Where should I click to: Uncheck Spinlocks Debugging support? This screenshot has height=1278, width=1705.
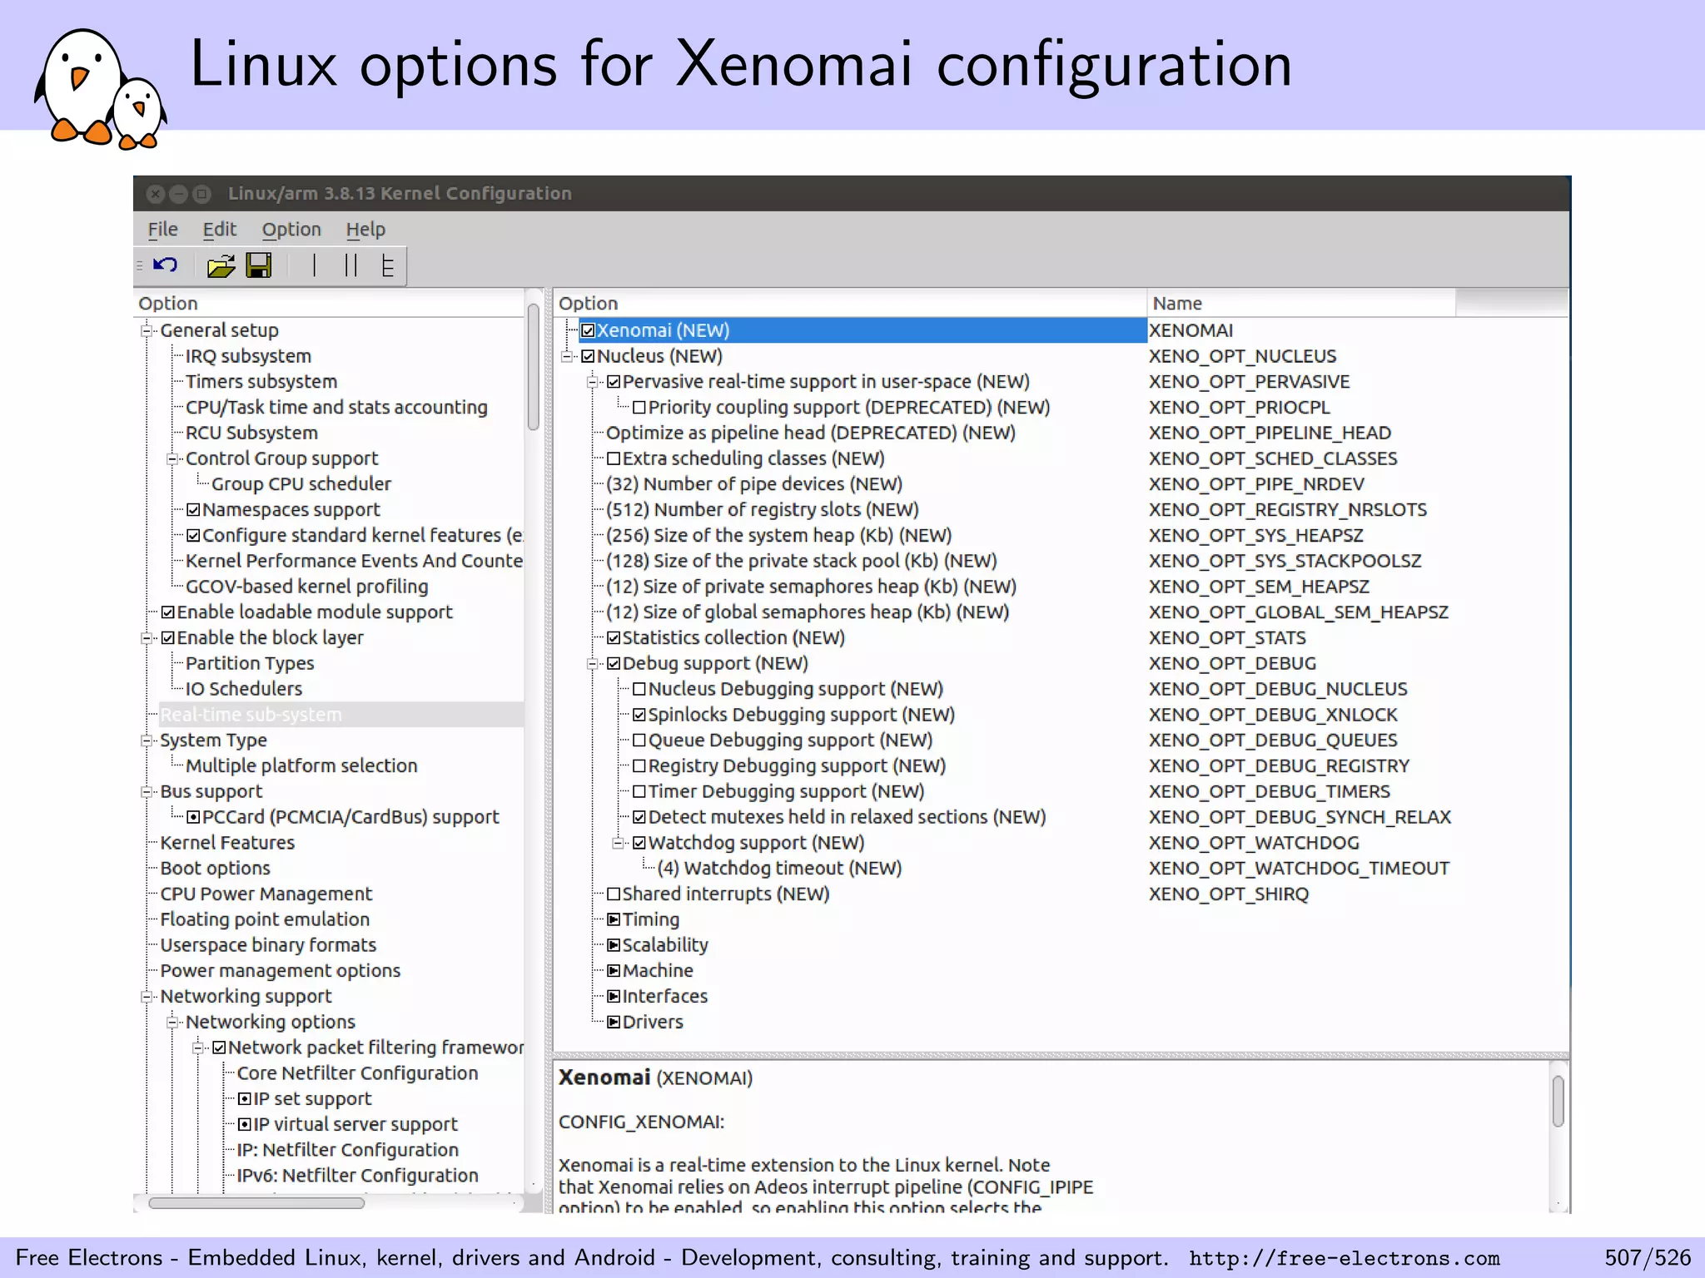[639, 715]
